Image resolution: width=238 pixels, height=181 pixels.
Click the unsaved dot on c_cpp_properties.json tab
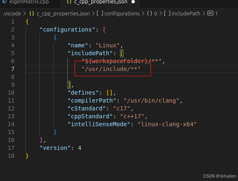pyautogui.click(x=133, y=2)
